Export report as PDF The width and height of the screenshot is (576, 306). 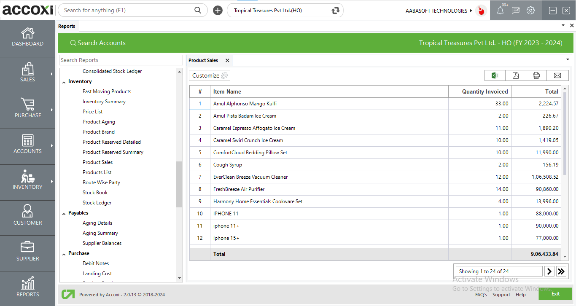516,75
